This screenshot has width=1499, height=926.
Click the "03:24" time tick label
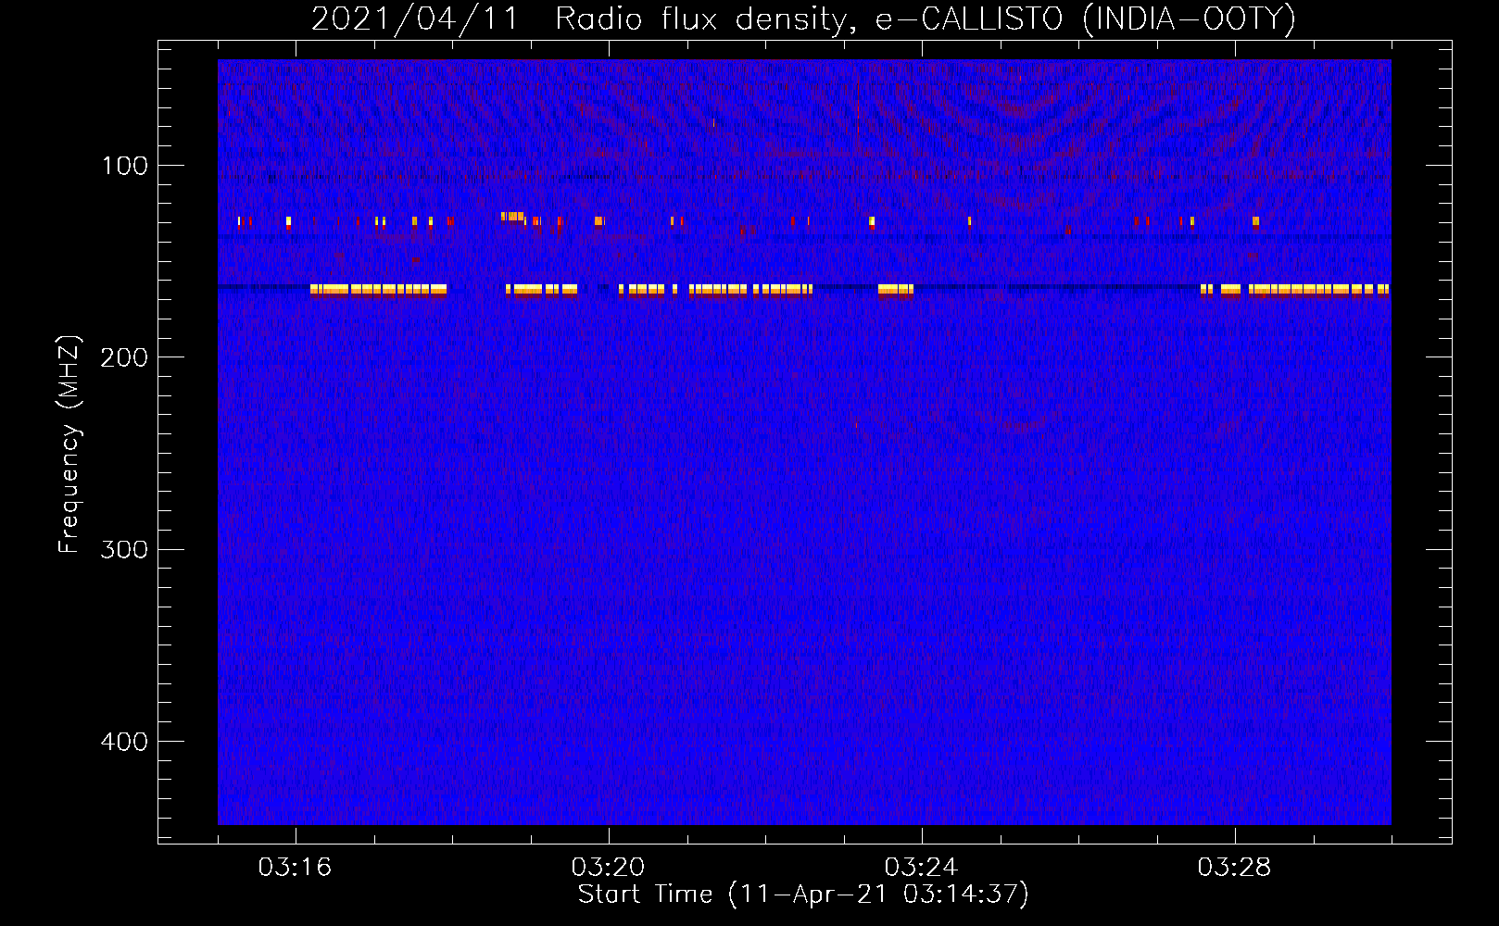coord(921,868)
